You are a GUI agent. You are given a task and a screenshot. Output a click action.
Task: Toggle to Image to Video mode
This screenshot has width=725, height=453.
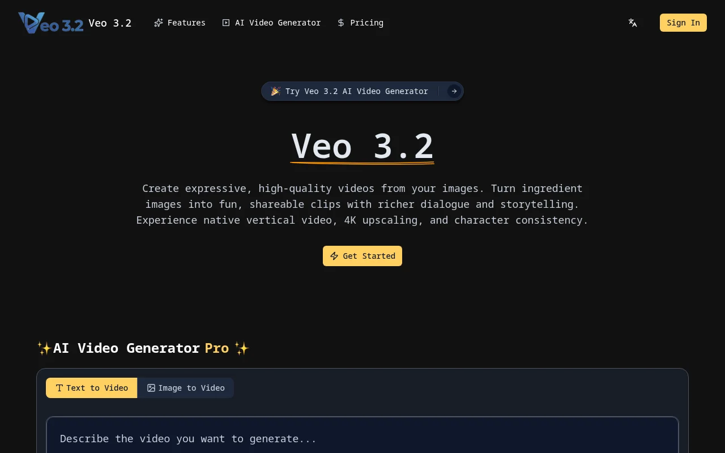186,388
